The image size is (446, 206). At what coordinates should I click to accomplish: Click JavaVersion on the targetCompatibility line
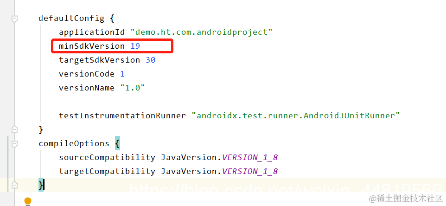coord(190,171)
